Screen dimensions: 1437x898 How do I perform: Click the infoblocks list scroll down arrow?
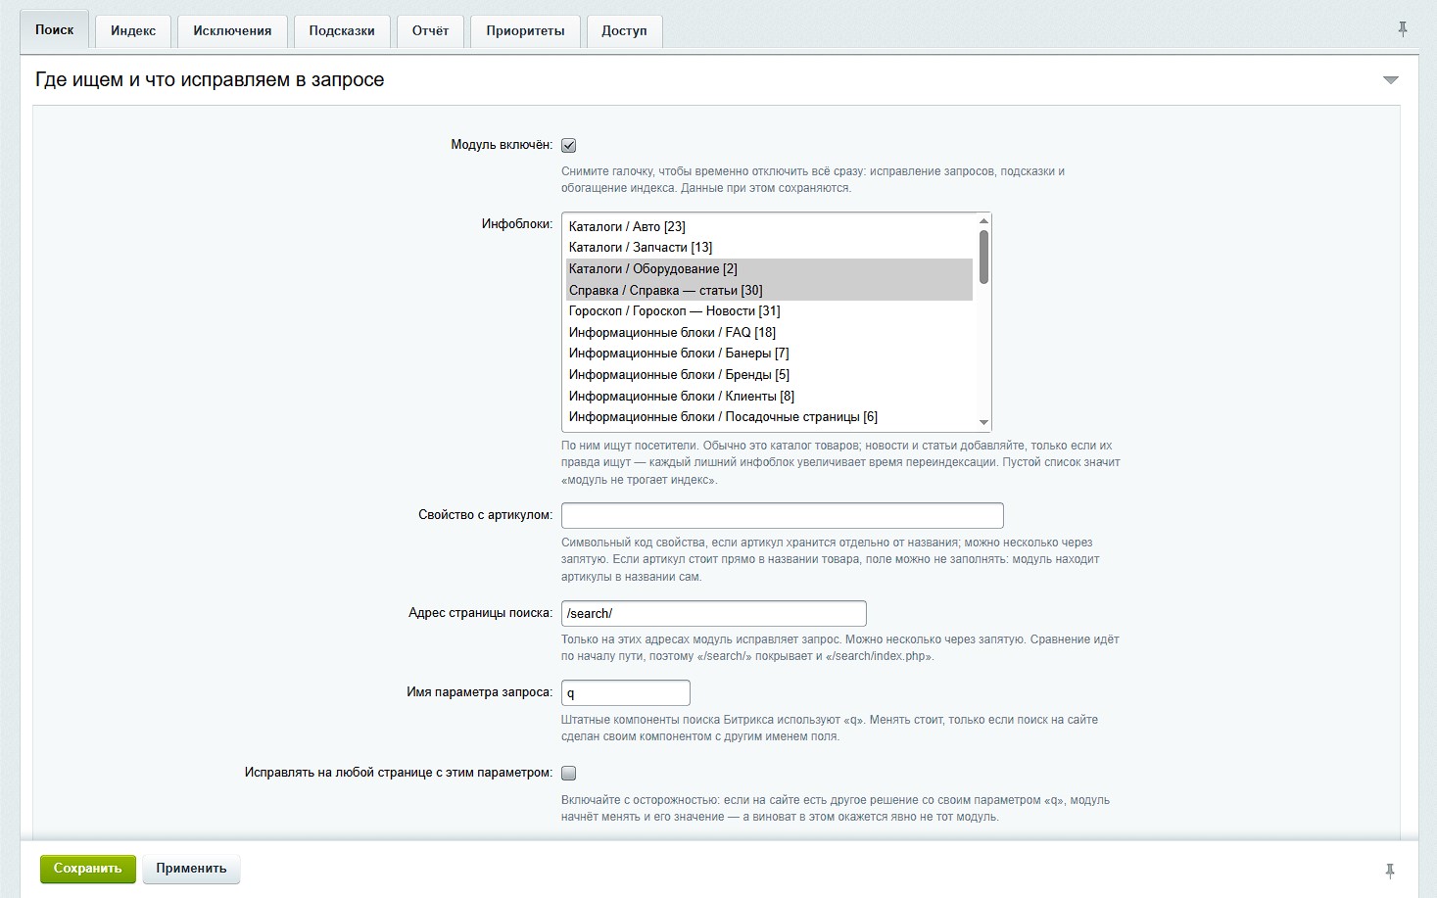click(x=983, y=422)
